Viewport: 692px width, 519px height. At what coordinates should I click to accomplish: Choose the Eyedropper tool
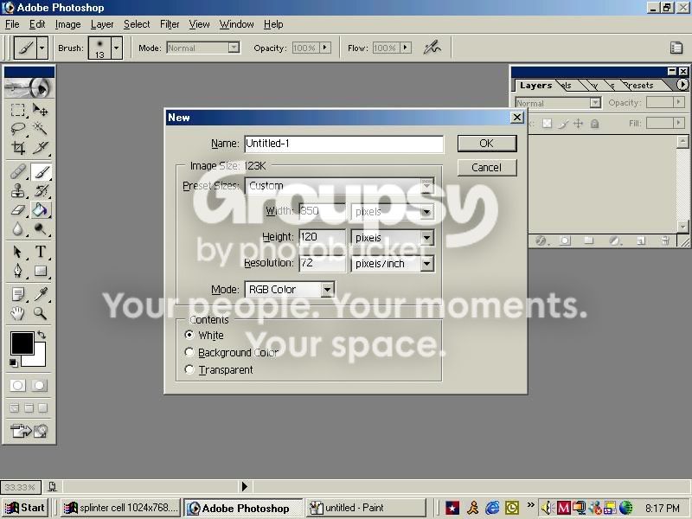click(40, 294)
